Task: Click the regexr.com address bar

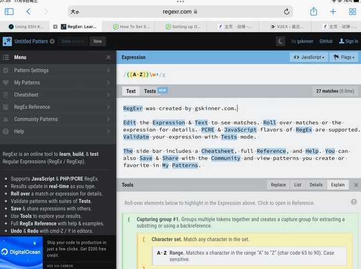Action: coord(180,12)
